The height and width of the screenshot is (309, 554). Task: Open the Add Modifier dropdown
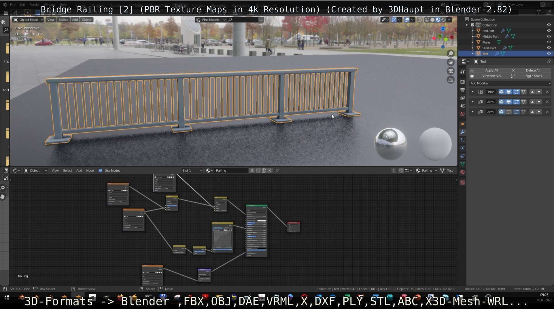point(510,83)
